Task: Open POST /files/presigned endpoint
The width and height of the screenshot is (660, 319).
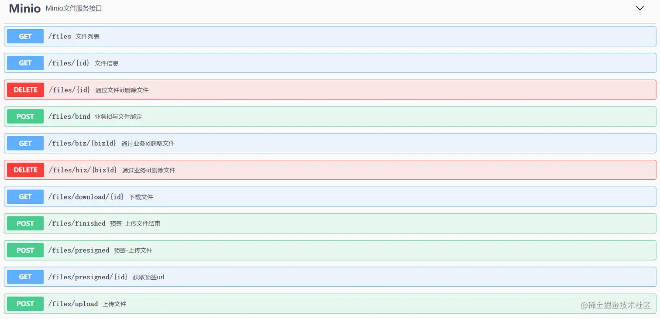Action: [x=330, y=250]
